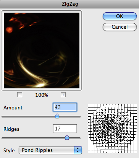Click the Amount label
This screenshot has width=139, height=158.
point(13,108)
